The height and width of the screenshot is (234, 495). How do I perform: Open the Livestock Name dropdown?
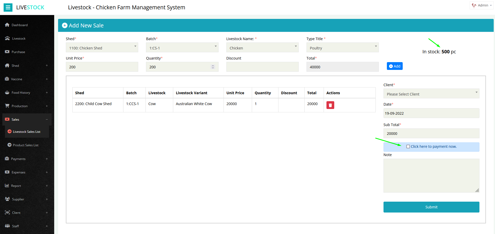click(x=262, y=48)
